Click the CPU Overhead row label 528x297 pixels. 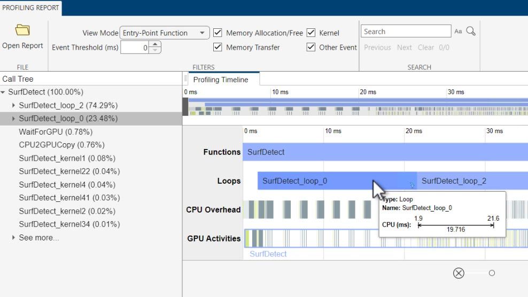pyautogui.click(x=213, y=209)
